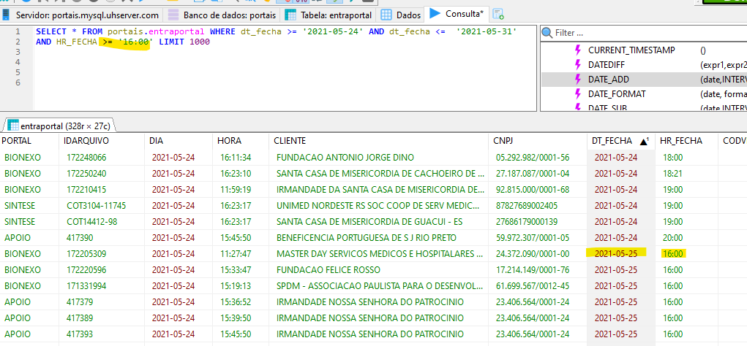Click client FUNDACAO ANTONIO JORGE DINO
This screenshot has height=346, width=747.
coord(379,158)
